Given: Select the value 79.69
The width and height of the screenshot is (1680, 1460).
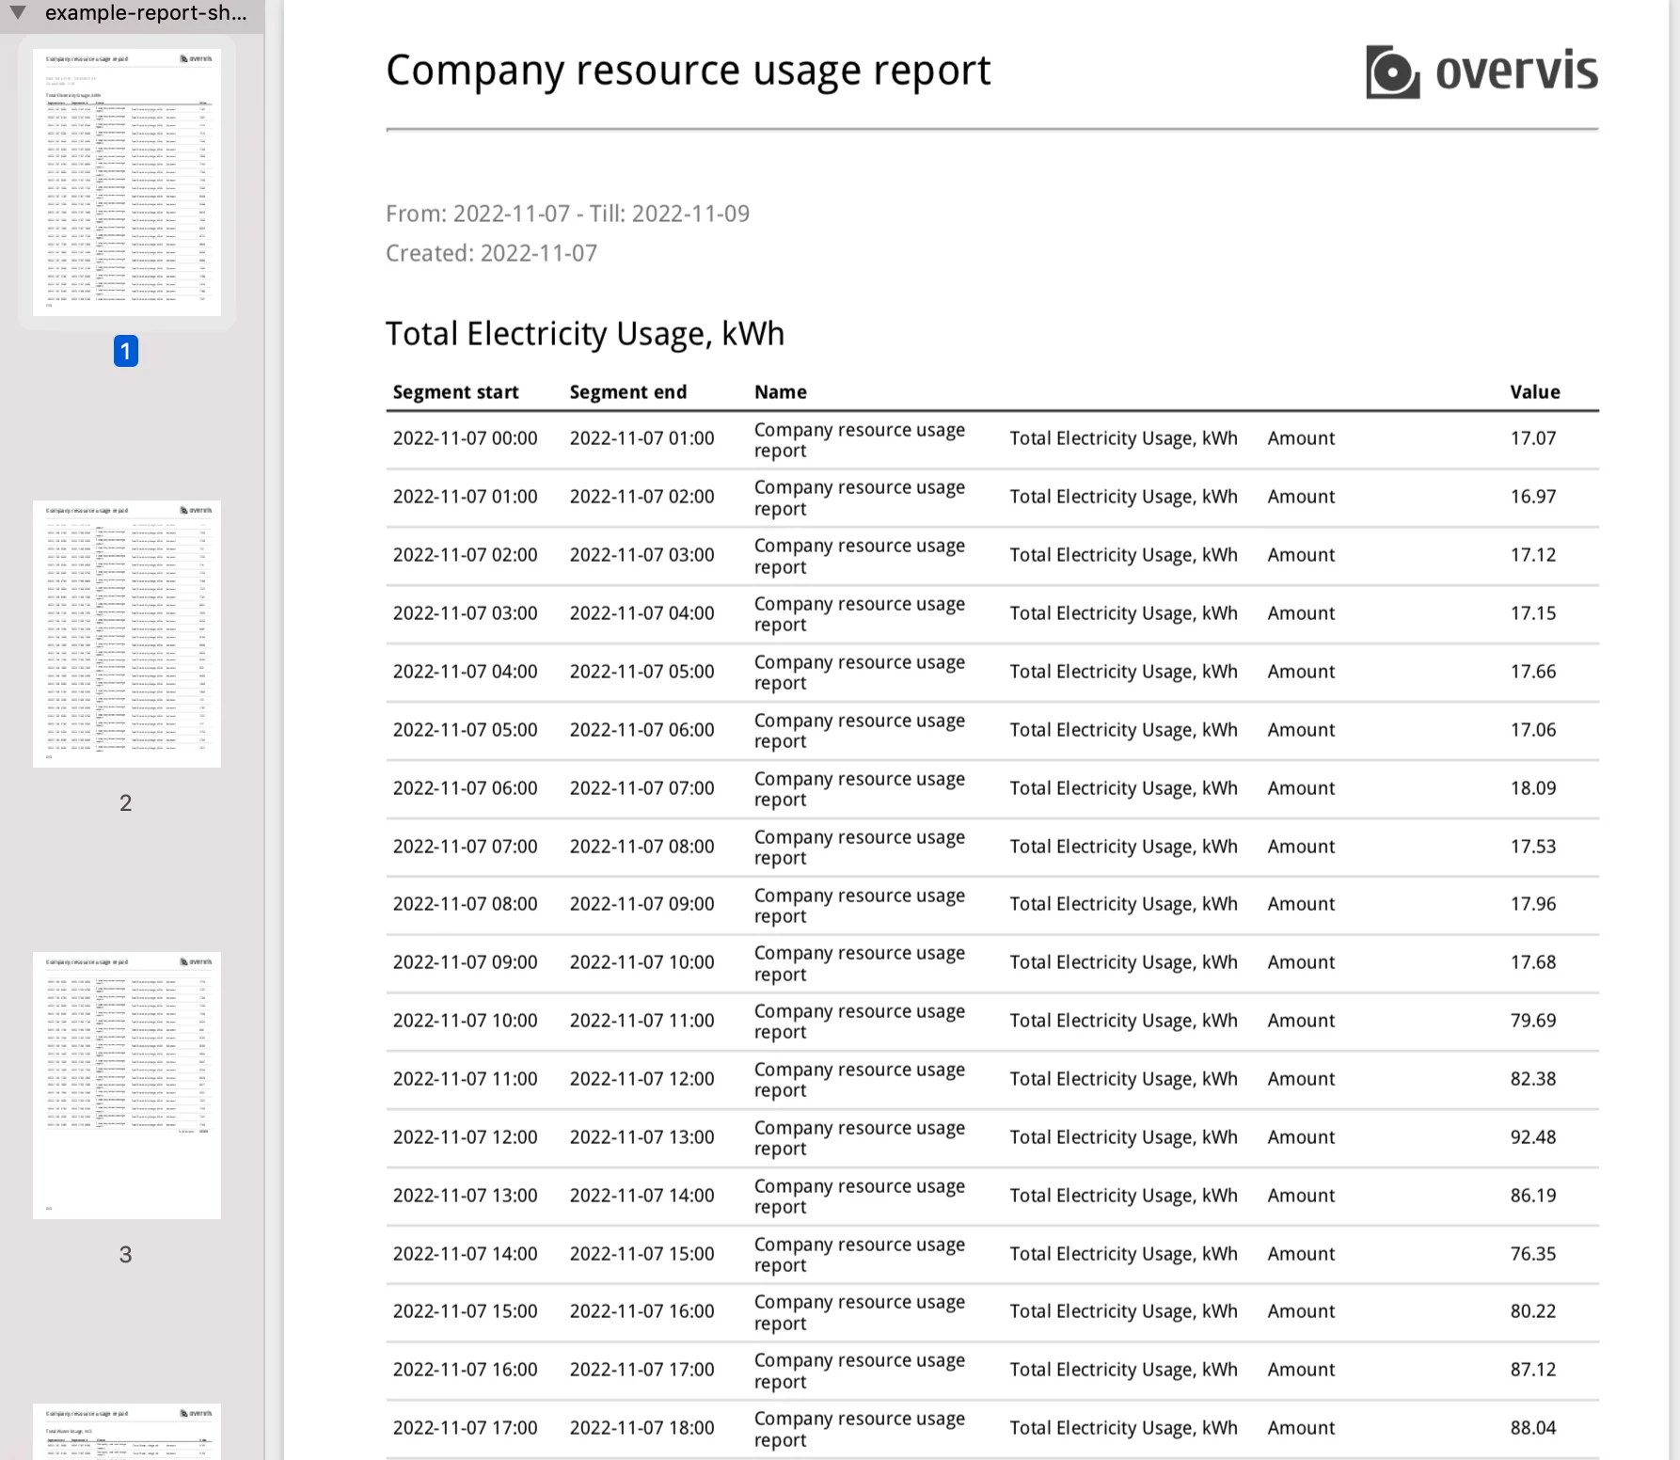Looking at the screenshot, I should [x=1533, y=1021].
